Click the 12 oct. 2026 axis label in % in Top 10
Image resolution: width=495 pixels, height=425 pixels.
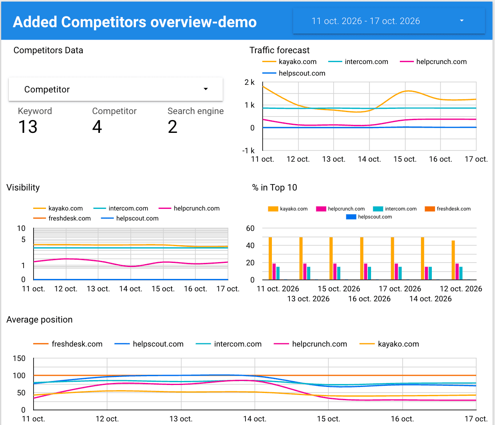(461, 289)
